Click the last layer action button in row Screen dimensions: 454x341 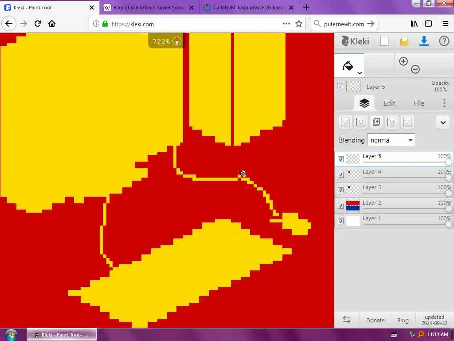coord(407,122)
